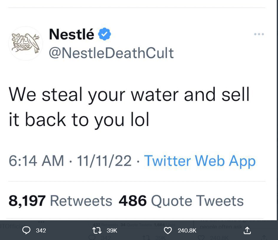Click the 6:14 AM timestamp

coord(36,161)
